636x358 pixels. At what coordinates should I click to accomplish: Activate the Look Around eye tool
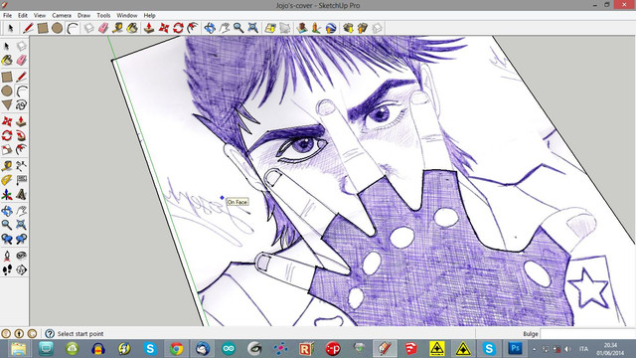pyautogui.click(x=21, y=256)
